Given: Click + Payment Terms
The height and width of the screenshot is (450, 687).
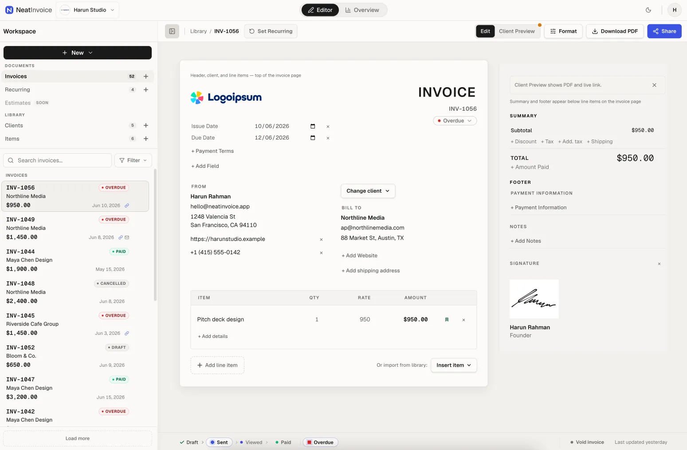Looking at the screenshot, I should [212, 151].
